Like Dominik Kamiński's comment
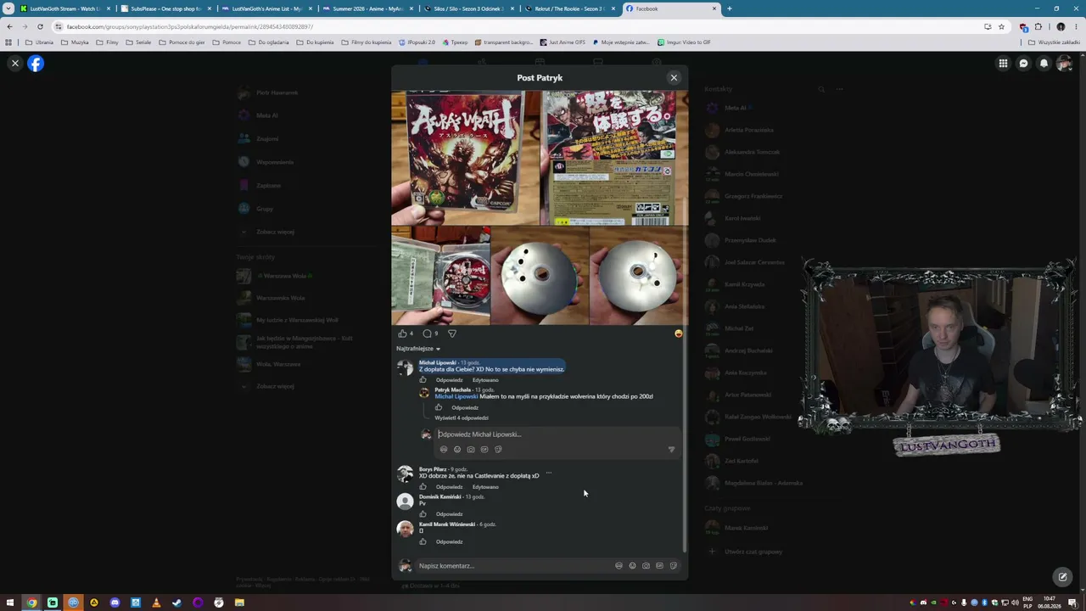Screen dimensions: 1086x611 [x=423, y=514]
